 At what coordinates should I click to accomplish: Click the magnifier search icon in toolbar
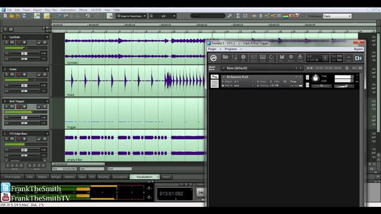click(229, 16)
